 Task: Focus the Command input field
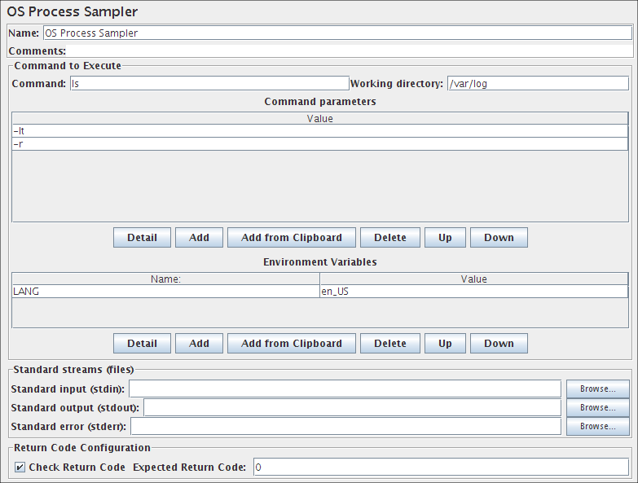pos(209,83)
